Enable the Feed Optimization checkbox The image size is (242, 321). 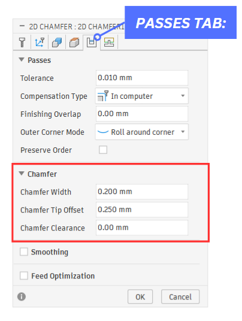pyautogui.click(x=24, y=275)
